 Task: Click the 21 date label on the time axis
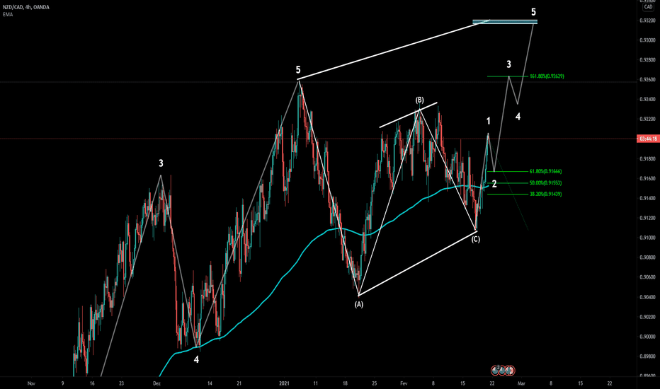[x=239, y=383]
